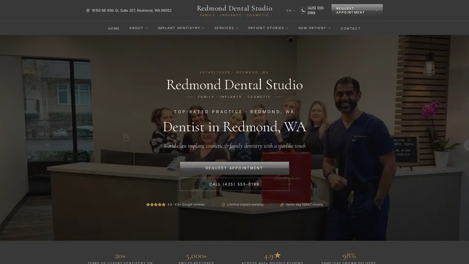This screenshot has height=264, width=469.
Task: Click the 'World-class implant, cosmetic & family dentistry' tagline
Action: pyautogui.click(x=234, y=146)
